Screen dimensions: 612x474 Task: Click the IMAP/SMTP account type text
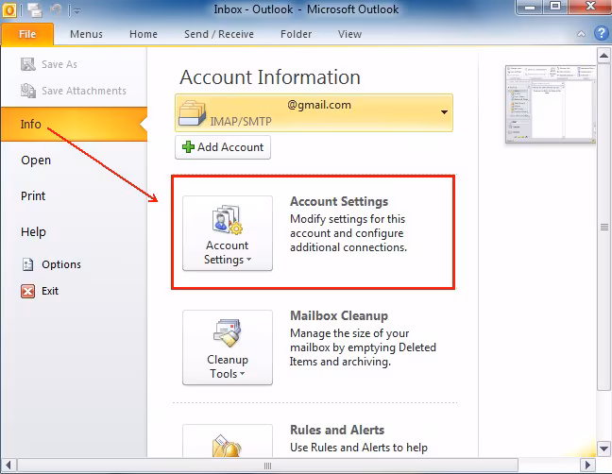pyautogui.click(x=241, y=121)
